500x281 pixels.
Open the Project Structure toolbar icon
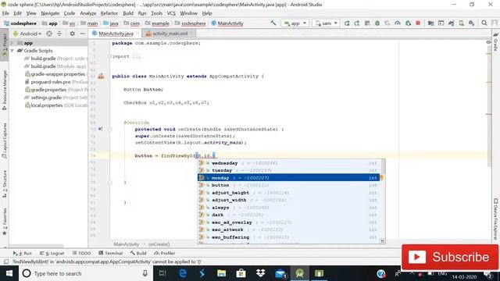[x=430, y=23]
